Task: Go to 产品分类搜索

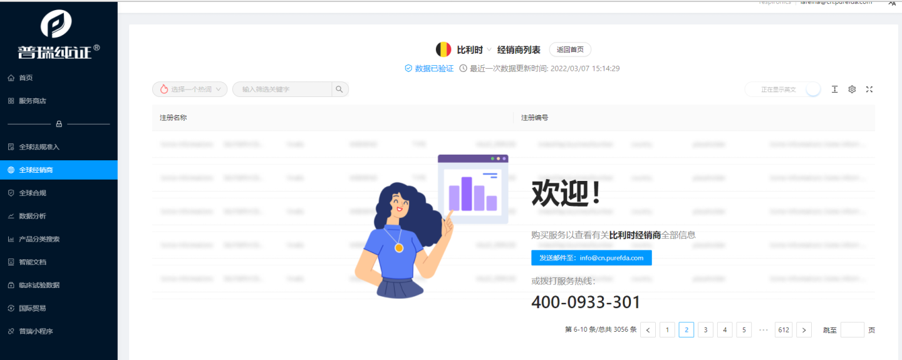Action: tap(59, 239)
